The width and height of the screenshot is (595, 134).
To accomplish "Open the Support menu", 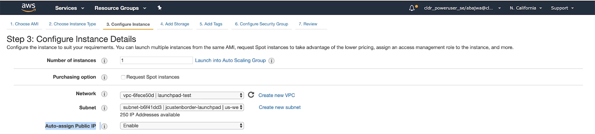I will click(x=562, y=8).
